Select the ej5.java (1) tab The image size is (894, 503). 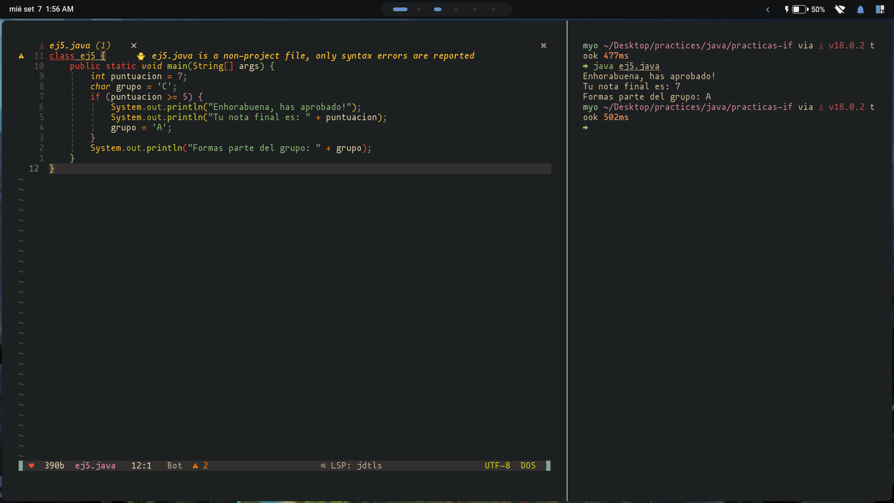[x=80, y=46]
